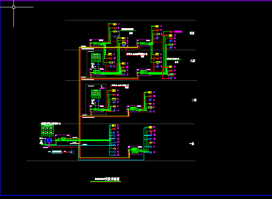Select fourth floor left magenta-framed equipment box

[x=97, y=43]
